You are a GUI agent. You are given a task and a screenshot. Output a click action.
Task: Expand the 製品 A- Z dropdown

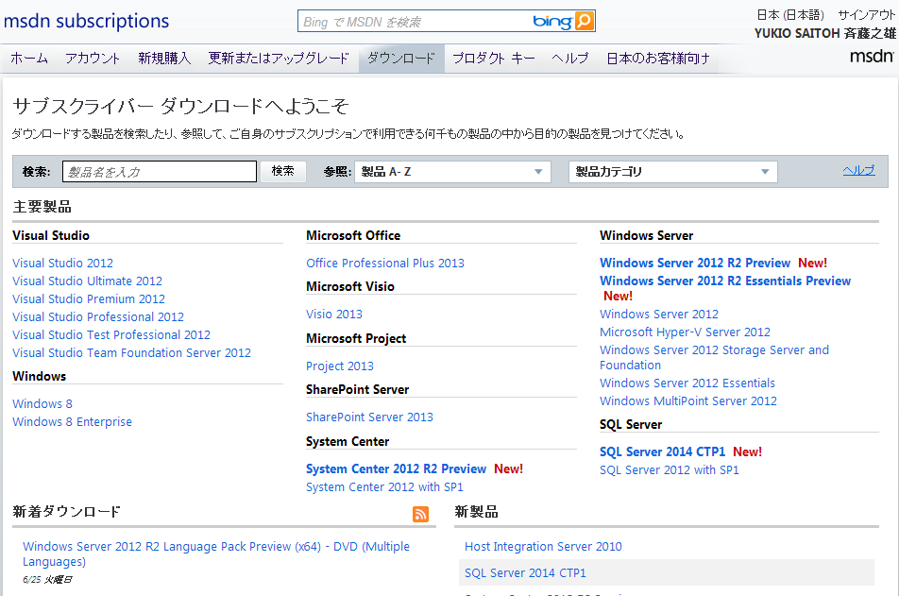452,172
